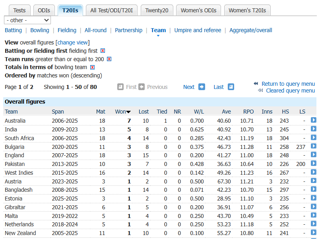Go to All-round records

pyautogui.click(x=95, y=30)
